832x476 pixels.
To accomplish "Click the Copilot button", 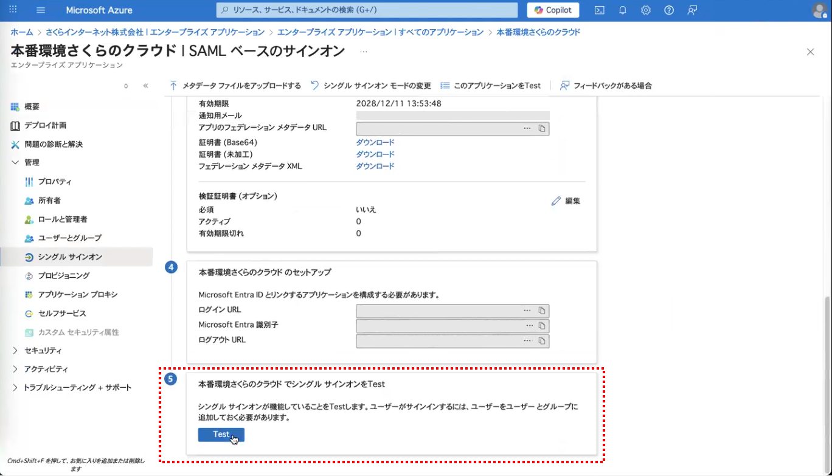I will click(x=553, y=10).
